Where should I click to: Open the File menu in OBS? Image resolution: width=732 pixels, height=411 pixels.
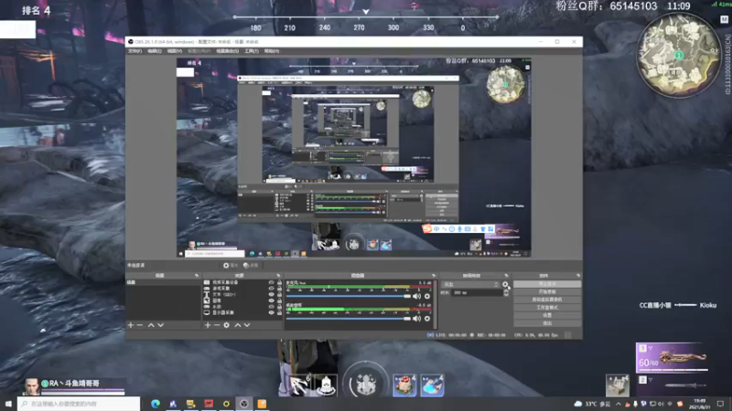click(135, 51)
